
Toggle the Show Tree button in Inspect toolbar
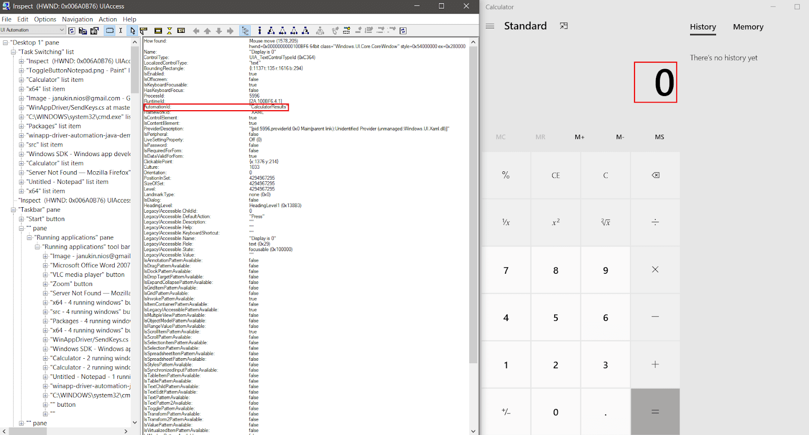point(245,31)
